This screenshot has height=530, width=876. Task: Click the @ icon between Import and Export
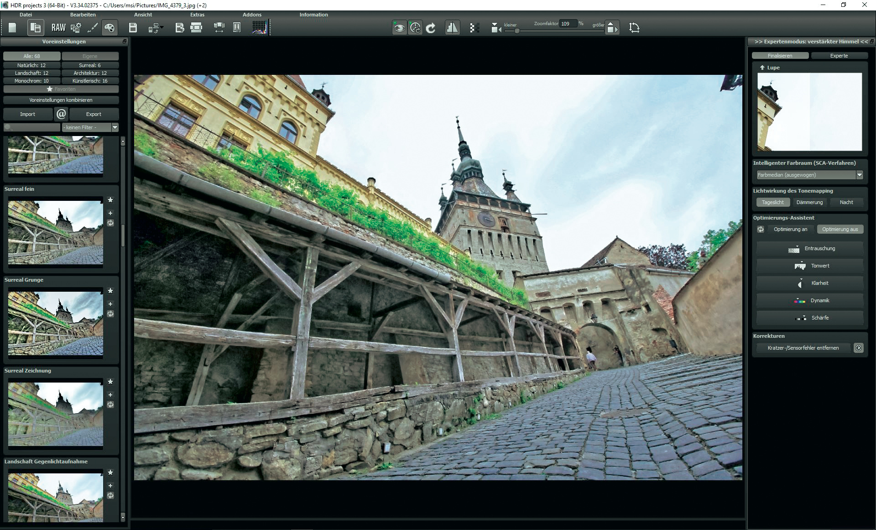tap(61, 114)
